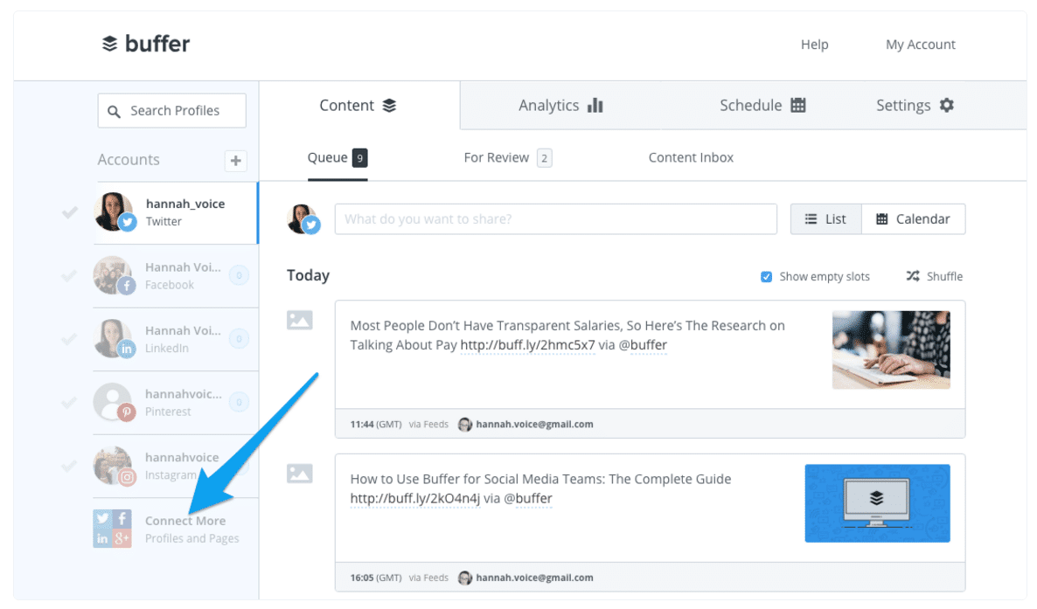Switch to the Analytics tab
The height and width of the screenshot is (609, 1037).
pyautogui.click(x=560, y=105)
